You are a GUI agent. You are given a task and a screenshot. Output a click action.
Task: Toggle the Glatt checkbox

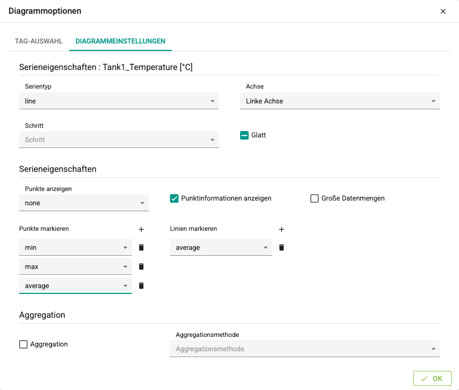[x=244, y=135]
